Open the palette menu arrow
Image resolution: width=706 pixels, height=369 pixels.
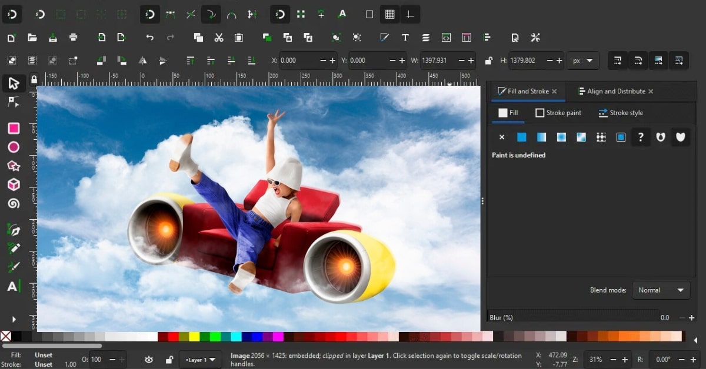pos(695,339)
